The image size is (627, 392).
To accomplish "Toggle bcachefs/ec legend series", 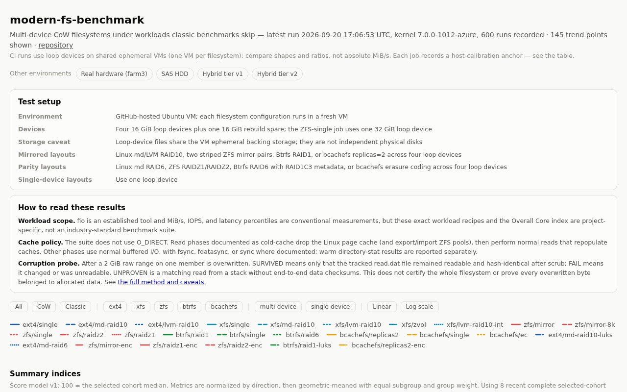I will 503,335.
